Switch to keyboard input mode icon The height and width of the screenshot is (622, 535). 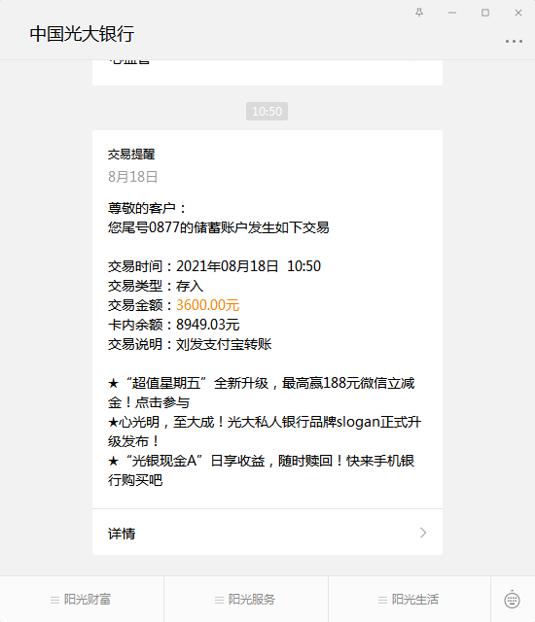512,600
